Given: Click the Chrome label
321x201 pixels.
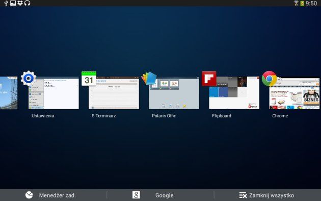Looking at the screenshot, I should [x=280, y=116].
